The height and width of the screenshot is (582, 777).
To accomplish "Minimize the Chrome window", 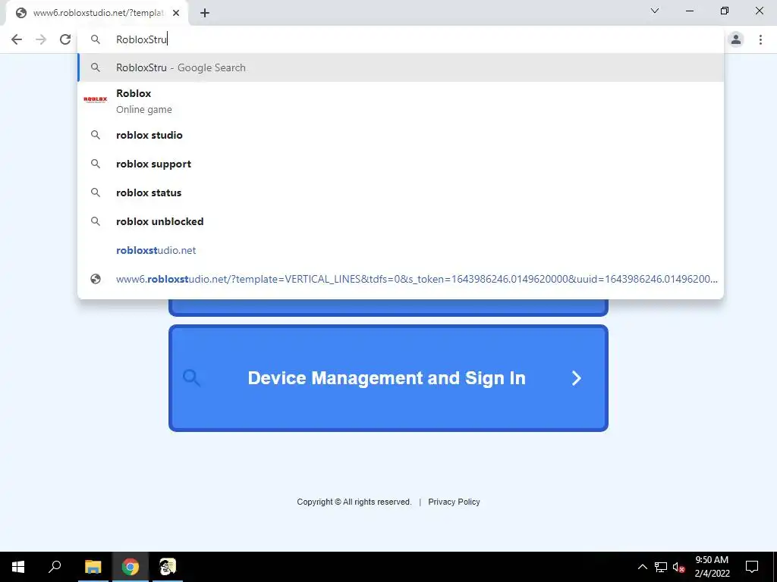I will pos(689,11).
